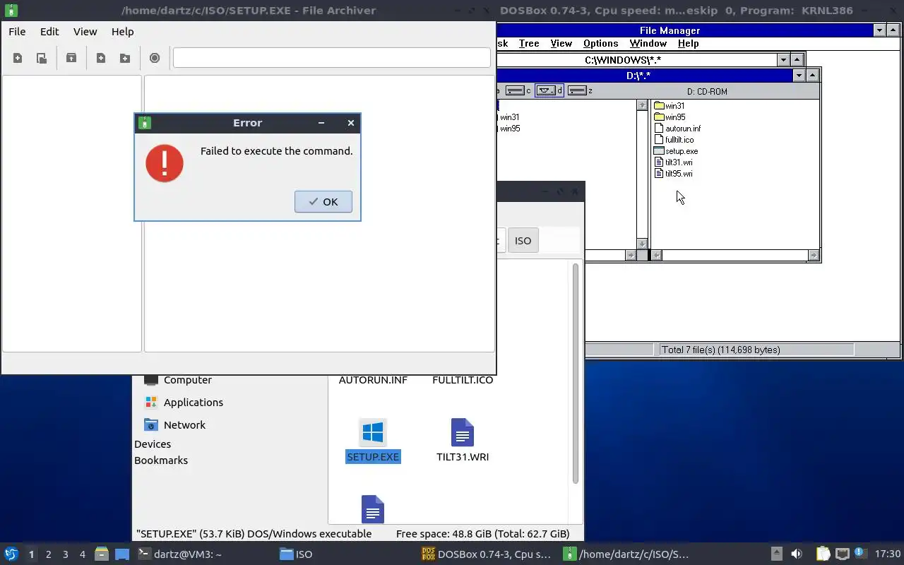Select setup.exe in File Manager list

pos(676,151)
